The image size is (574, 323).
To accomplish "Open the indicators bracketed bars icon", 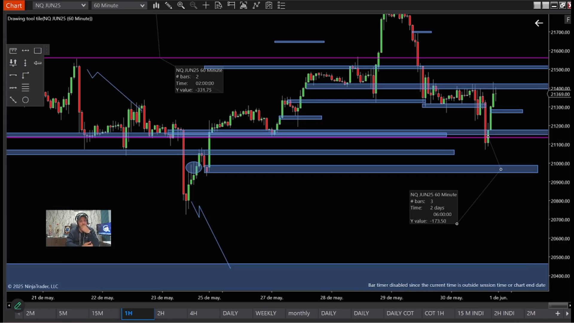I will tap(244, 5).
